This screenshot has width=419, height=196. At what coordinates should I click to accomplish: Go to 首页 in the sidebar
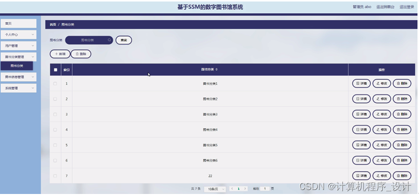coord(19,24)
